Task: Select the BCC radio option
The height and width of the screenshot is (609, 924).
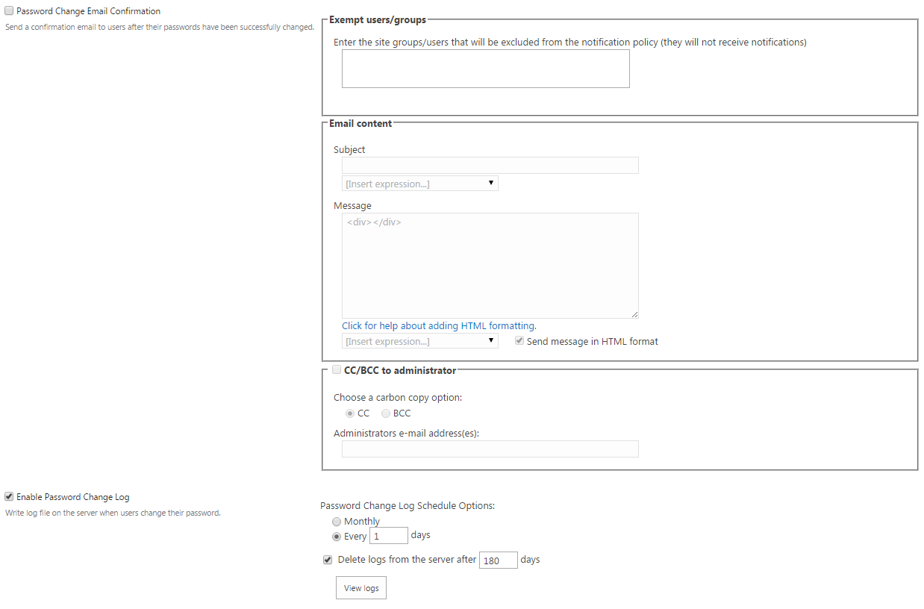Action: click(x=386, y=413)
